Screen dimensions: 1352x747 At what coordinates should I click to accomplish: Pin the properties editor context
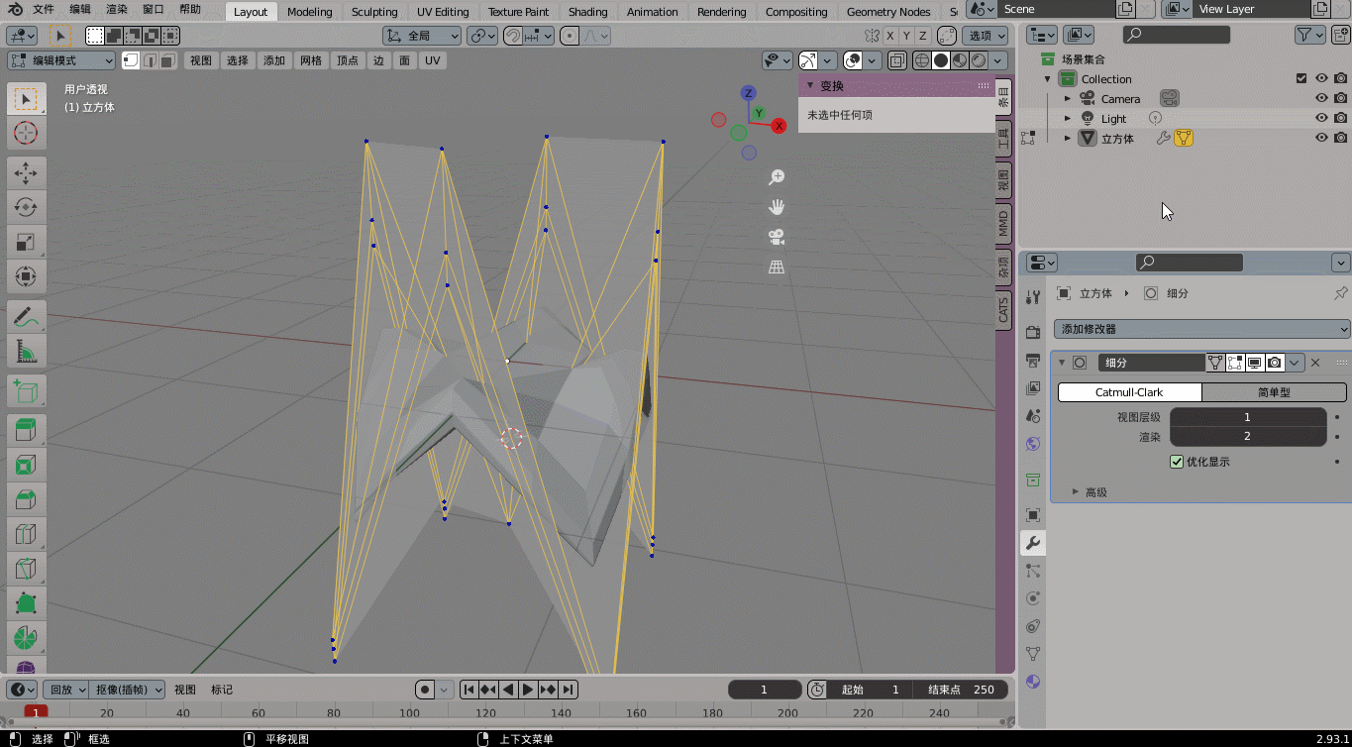[x=1340, y=293]
